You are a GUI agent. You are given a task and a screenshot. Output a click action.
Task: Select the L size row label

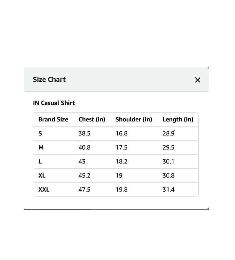click(x=40, y=161)
